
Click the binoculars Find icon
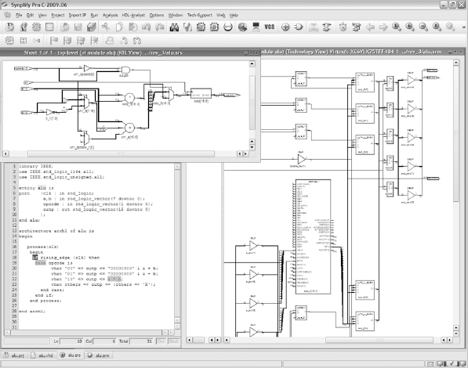(174, 27)
